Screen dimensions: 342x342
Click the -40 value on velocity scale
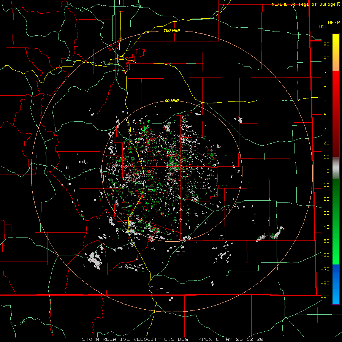pyautogui.click(x=325, y=227)
